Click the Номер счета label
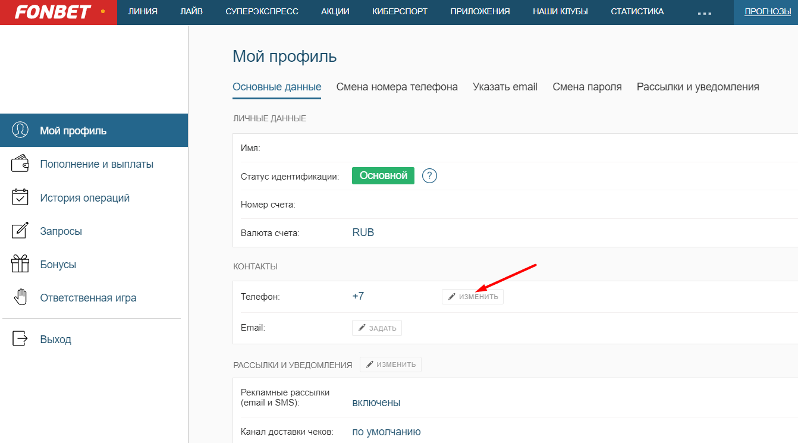This screenshot has width=798, height=443. click(x=268, y=205)
